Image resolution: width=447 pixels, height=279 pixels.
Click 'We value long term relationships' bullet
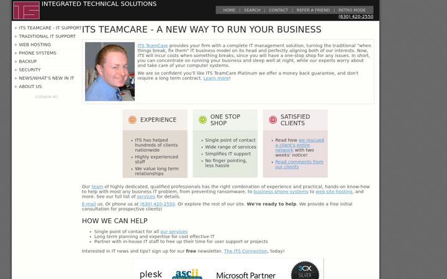coord(156,171)
